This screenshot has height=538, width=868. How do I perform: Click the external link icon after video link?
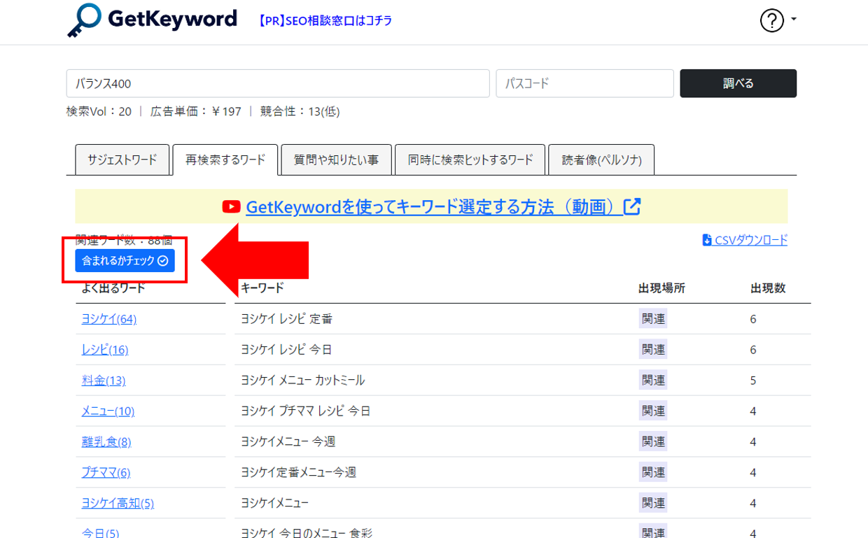[x=632, y=206]
